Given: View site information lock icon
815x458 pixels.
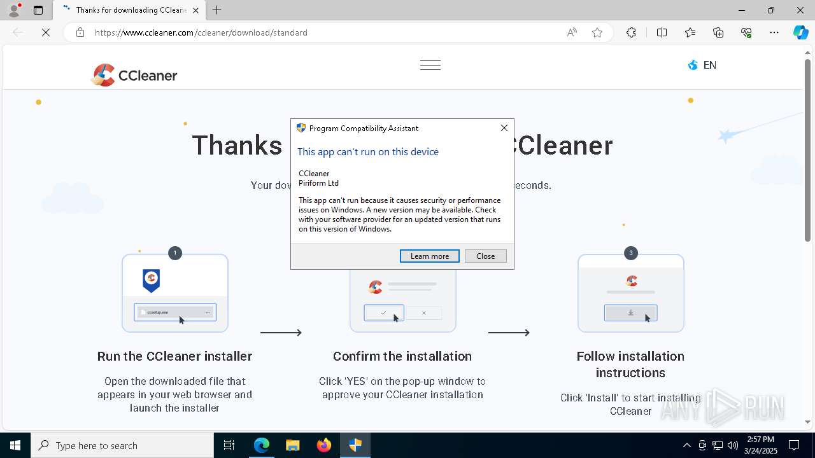Looking at the screenshot, I should (x=80, y=32).
